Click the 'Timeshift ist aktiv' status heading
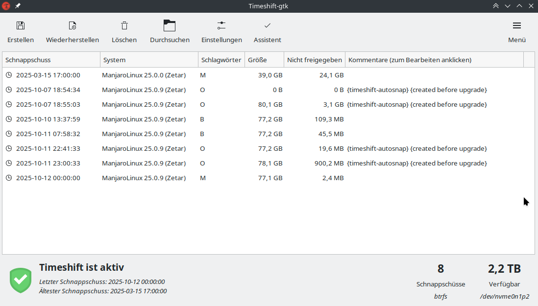538x306 pixels. tap(82, 267)
